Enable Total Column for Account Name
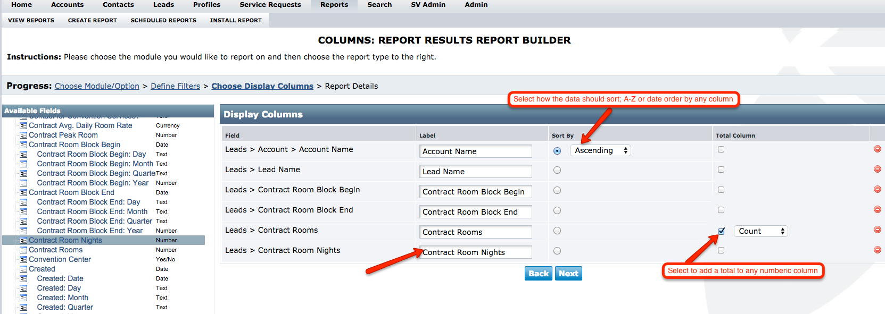 point(721,149)
